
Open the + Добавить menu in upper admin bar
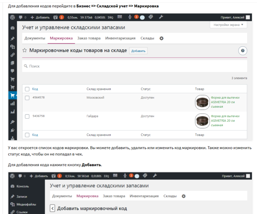tap(40, 17)
